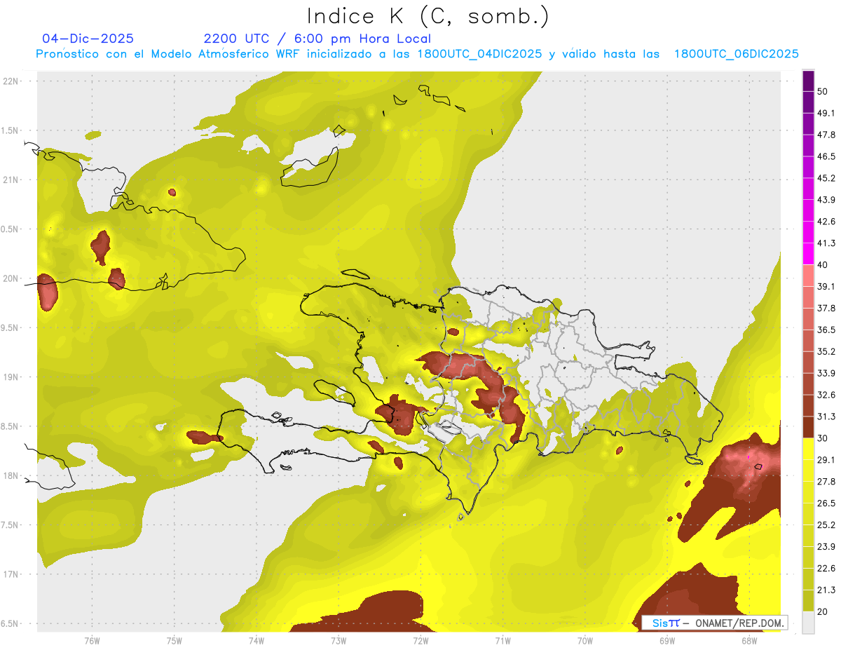This screenshot has width=841, height=650.
Task: Click the colorbar value '35.2'
Action: pos(826,351)
